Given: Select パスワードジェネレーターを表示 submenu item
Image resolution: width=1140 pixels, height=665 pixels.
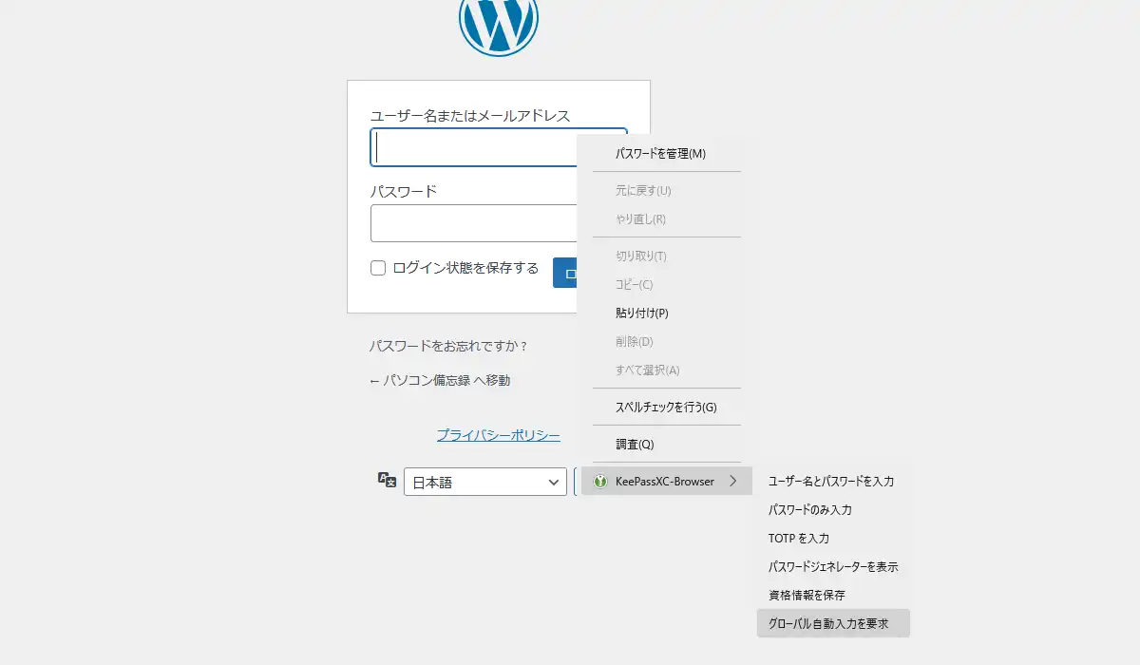Looking at the screenshot, I should (x=833, y=567).
